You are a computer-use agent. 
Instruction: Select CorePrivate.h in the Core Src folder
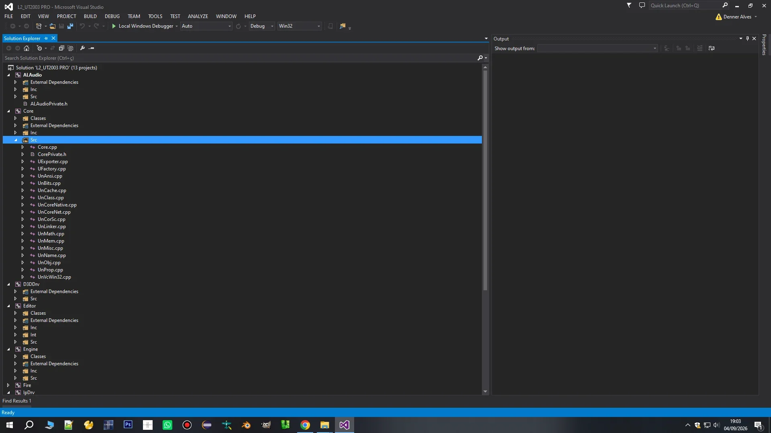pyautogui.click(x=52, y=154)
